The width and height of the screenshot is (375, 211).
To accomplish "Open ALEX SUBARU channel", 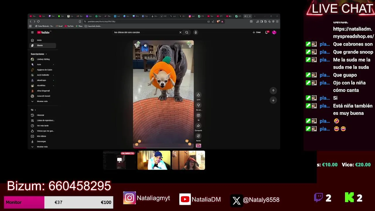I will tap(42, 75).
